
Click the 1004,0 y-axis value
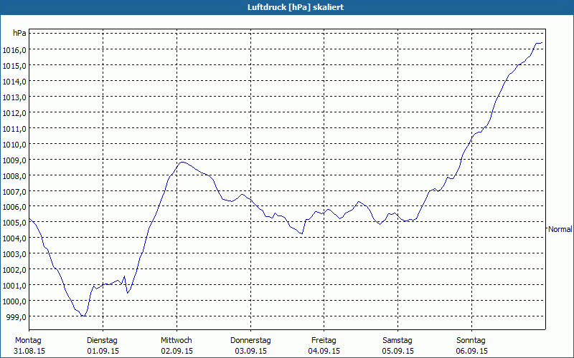click(14, 238)
